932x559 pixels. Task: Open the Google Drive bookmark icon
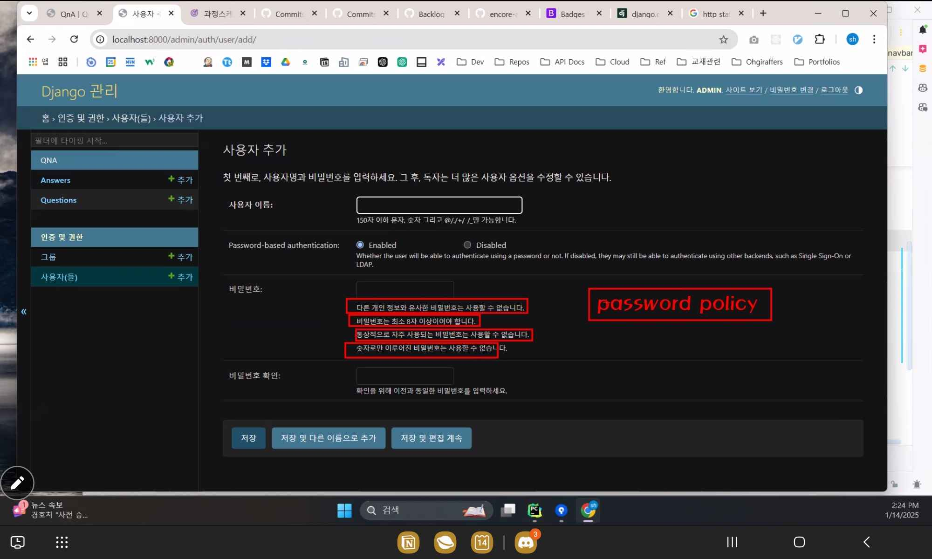click(x=285, y=62)
